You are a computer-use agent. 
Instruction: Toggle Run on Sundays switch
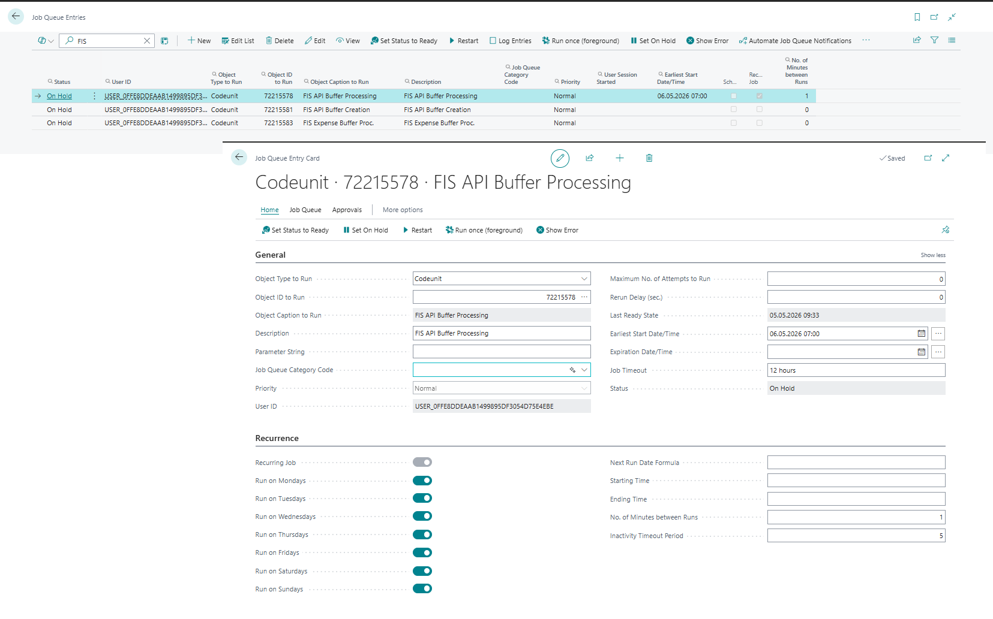coord(422,589)
